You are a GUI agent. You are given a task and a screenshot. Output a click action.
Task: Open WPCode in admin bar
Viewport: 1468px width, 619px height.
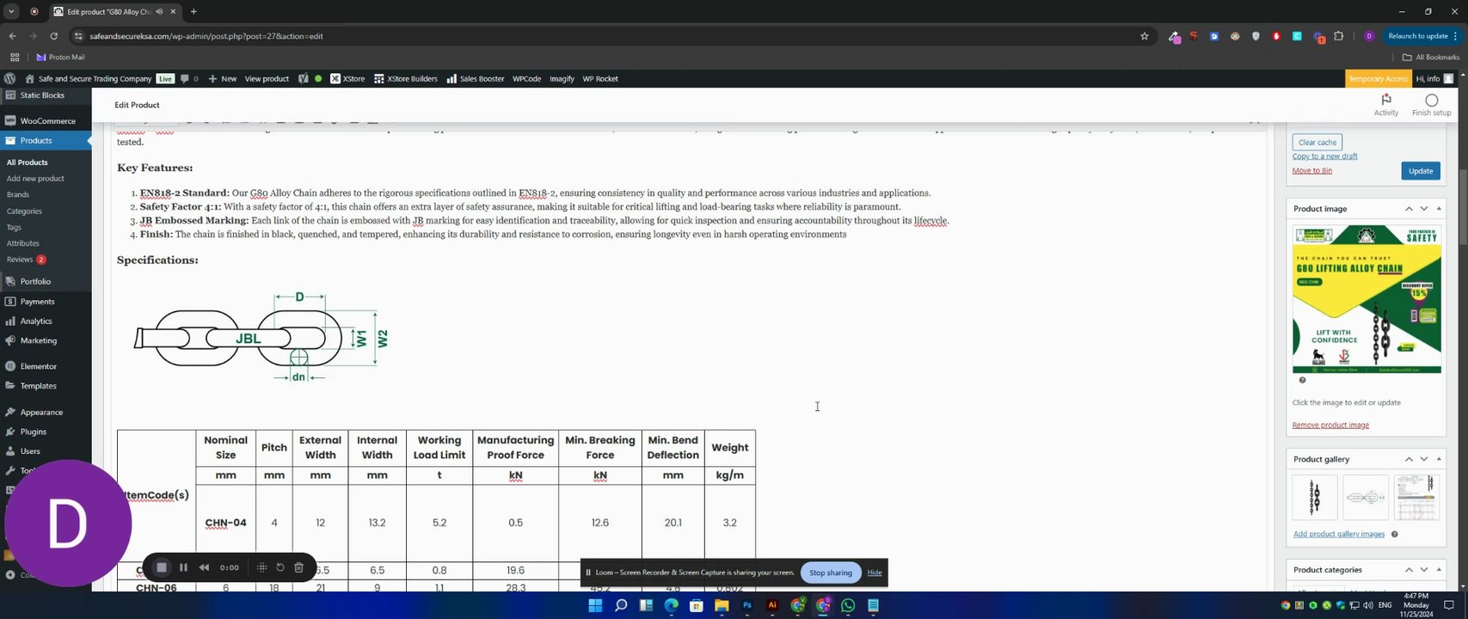tap(526, 78)
